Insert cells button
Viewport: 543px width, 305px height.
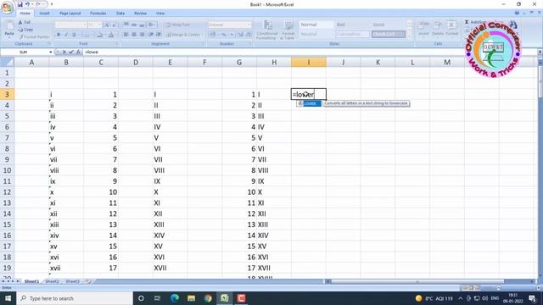(424, 28)
